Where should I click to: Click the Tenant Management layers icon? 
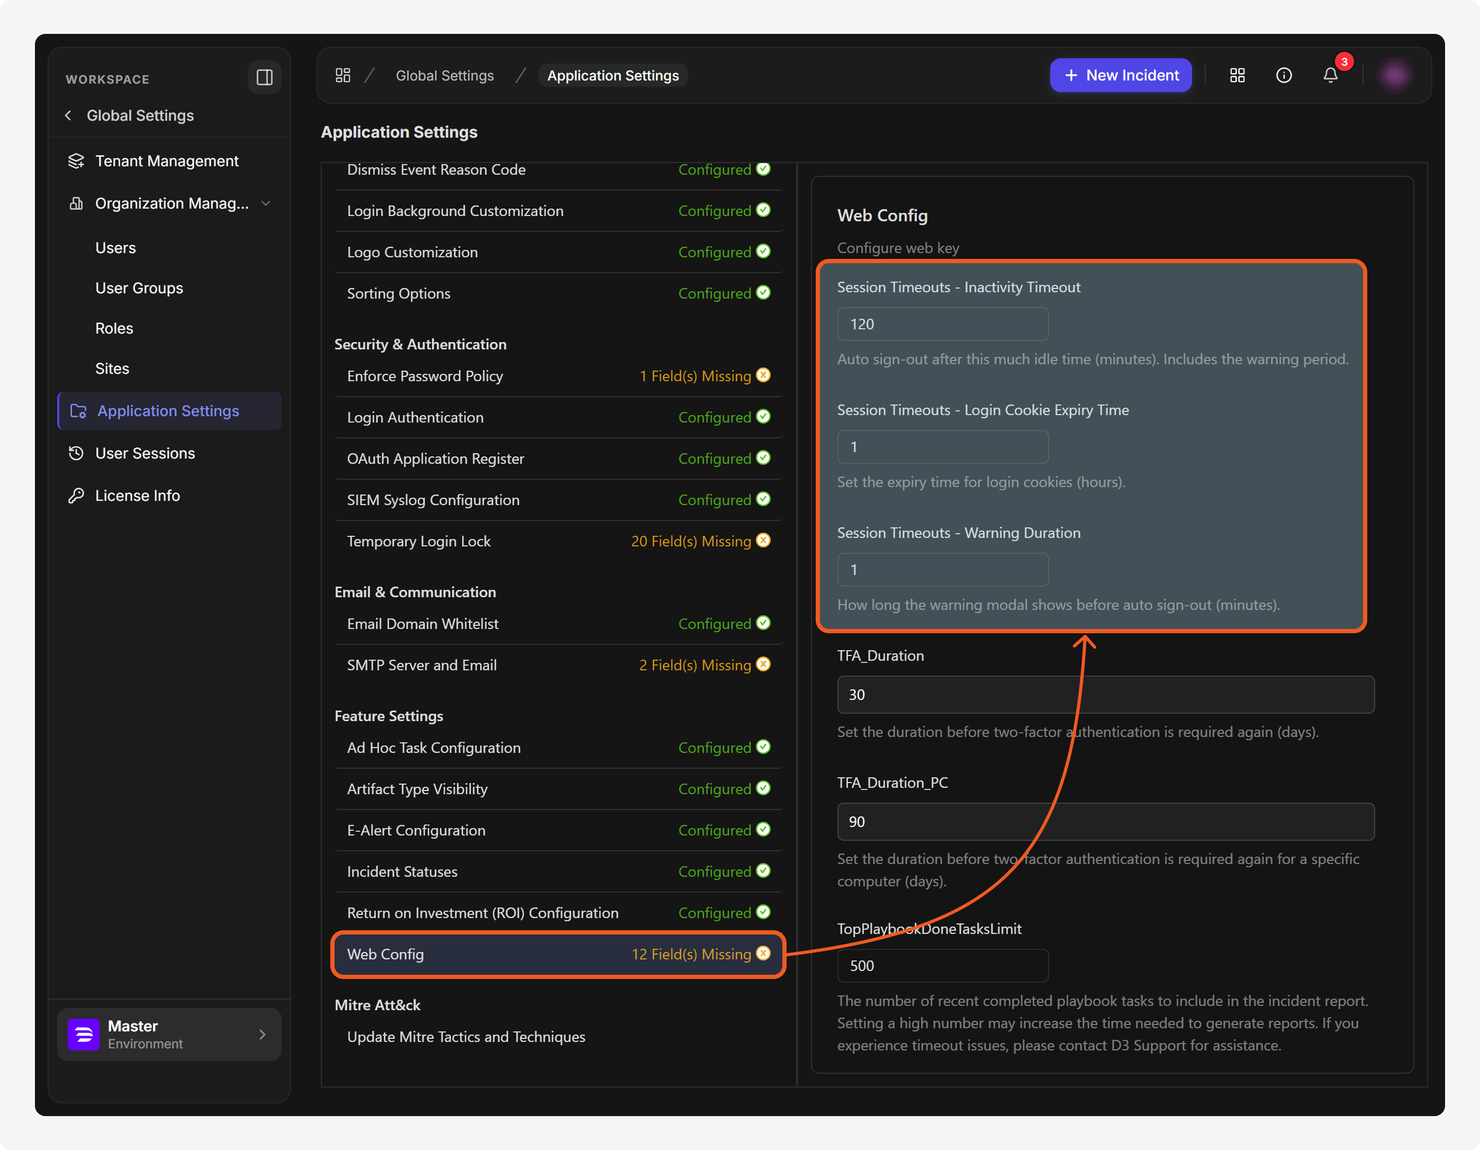[76, 161]
